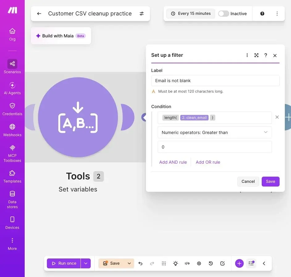The image size is (291, 277).
Task: Add a module with the purple plus button
Action: [x=239, y=263]
